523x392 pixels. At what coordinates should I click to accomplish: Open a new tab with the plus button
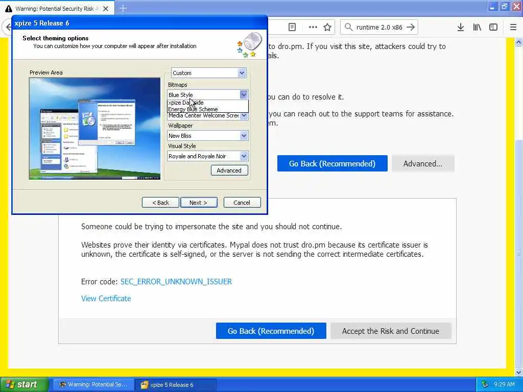123,8
